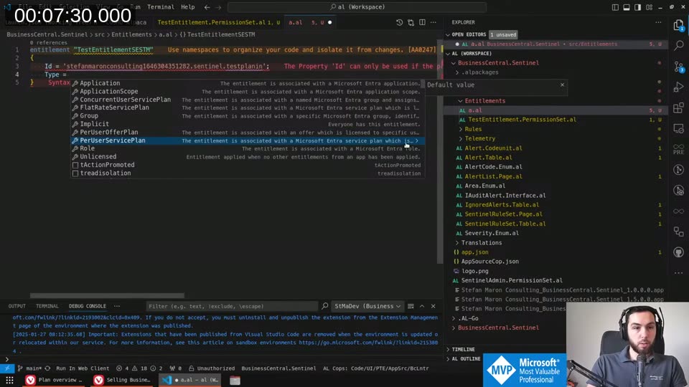Image resolution: width=689 pixels, height=387 pixels.
Task: Click the main branch status item
Action: coord(29,368)
